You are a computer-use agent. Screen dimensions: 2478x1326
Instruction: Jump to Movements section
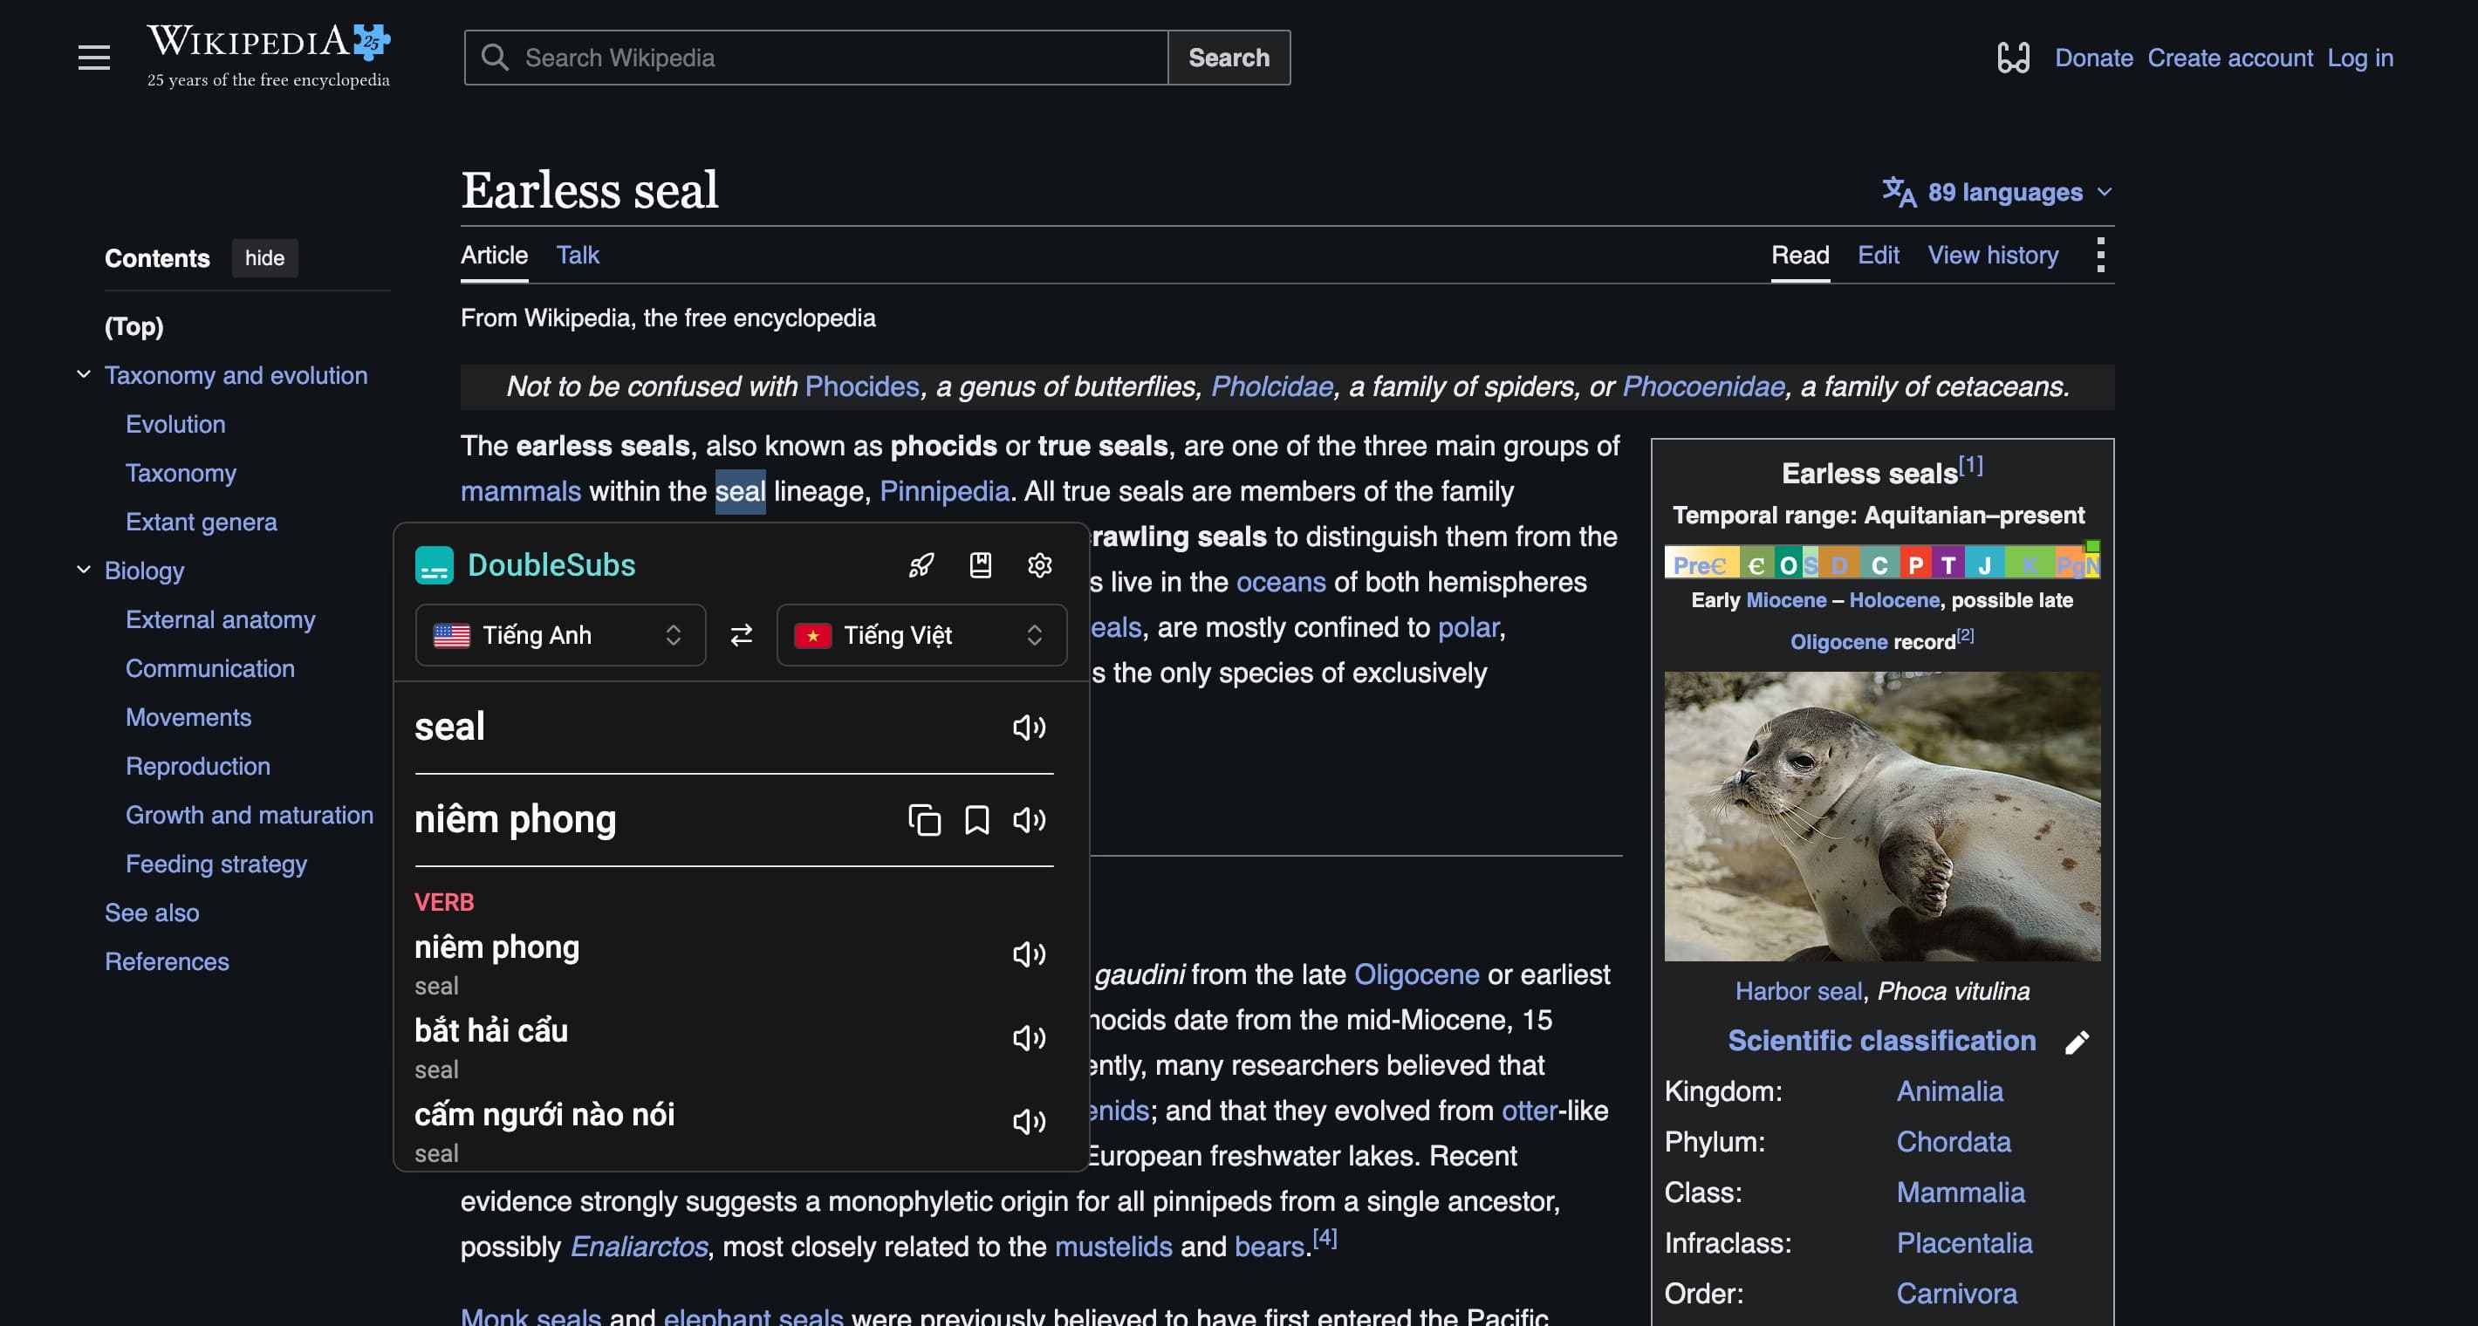(188, 717)
